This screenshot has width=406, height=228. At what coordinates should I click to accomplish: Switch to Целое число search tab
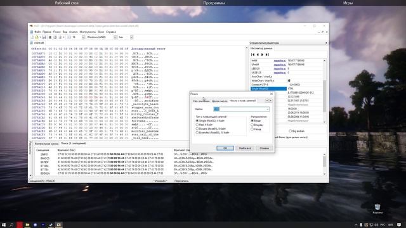[219, 101]
